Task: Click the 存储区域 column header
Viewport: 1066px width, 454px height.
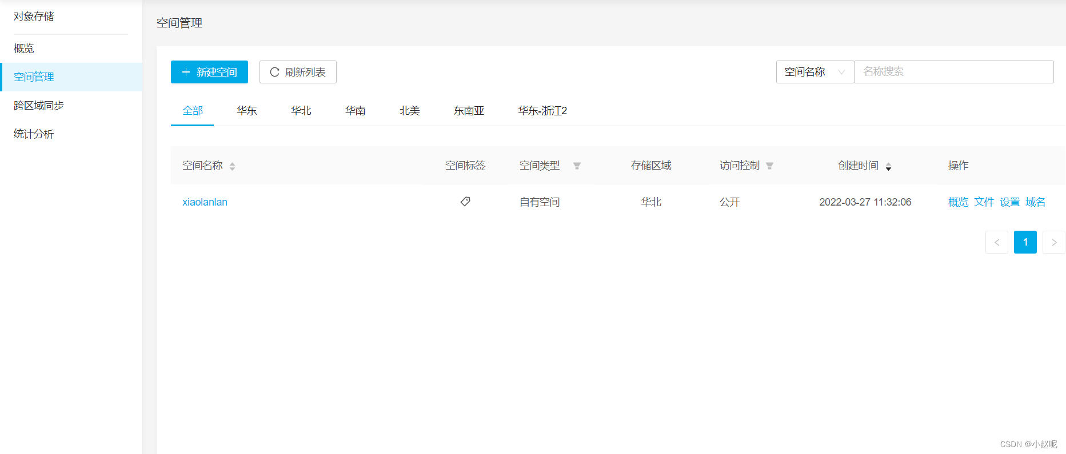Action: (x=651, y=166)
